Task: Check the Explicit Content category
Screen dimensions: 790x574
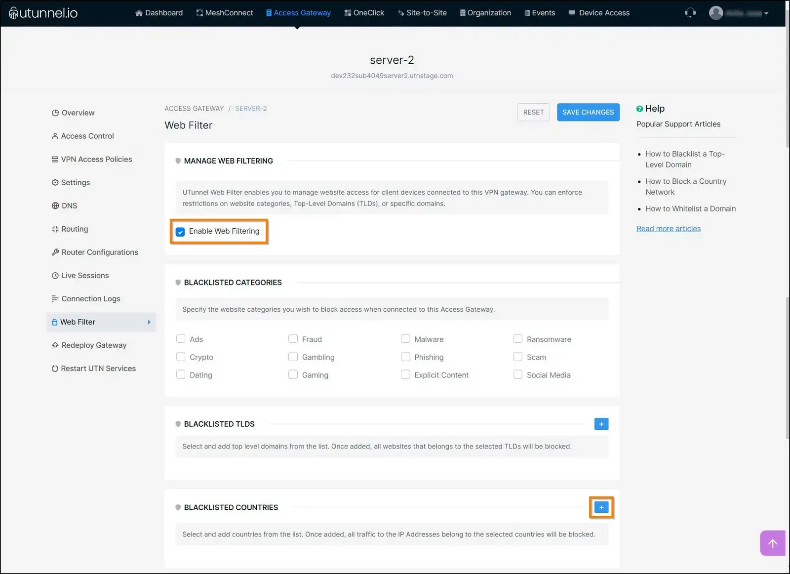Action: point(405,374)
